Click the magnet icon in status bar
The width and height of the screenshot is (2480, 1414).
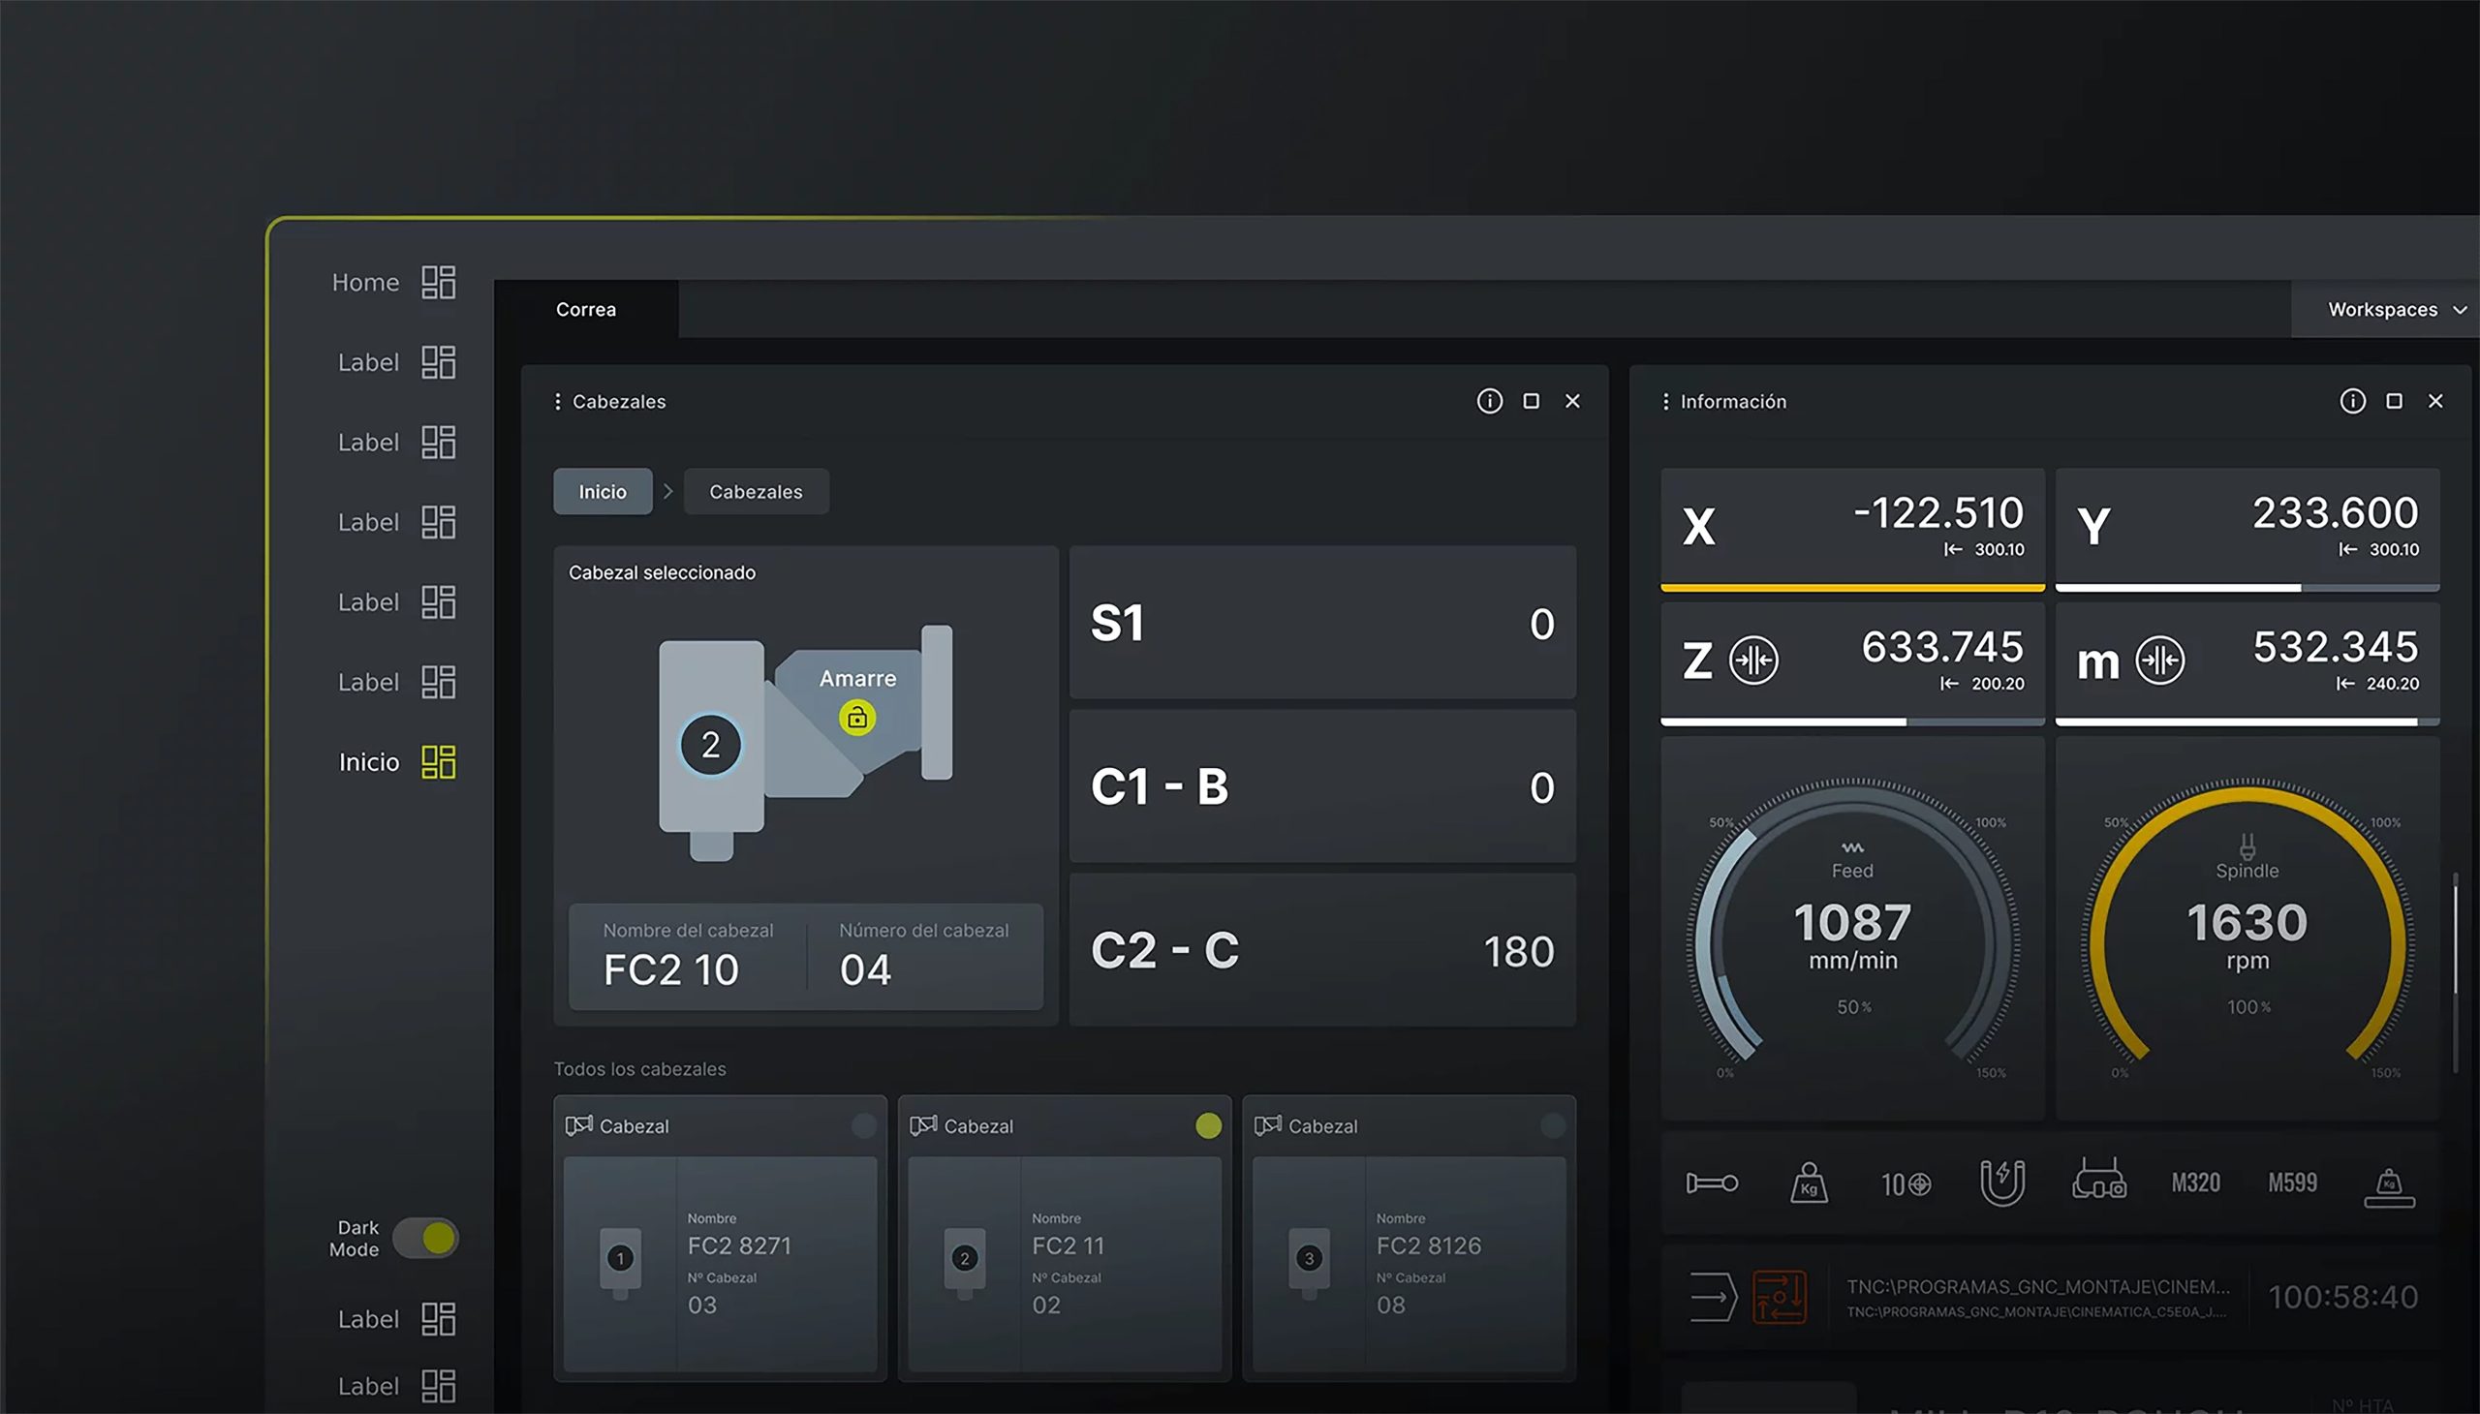pyautogui.click(x=2001, y=1183)
